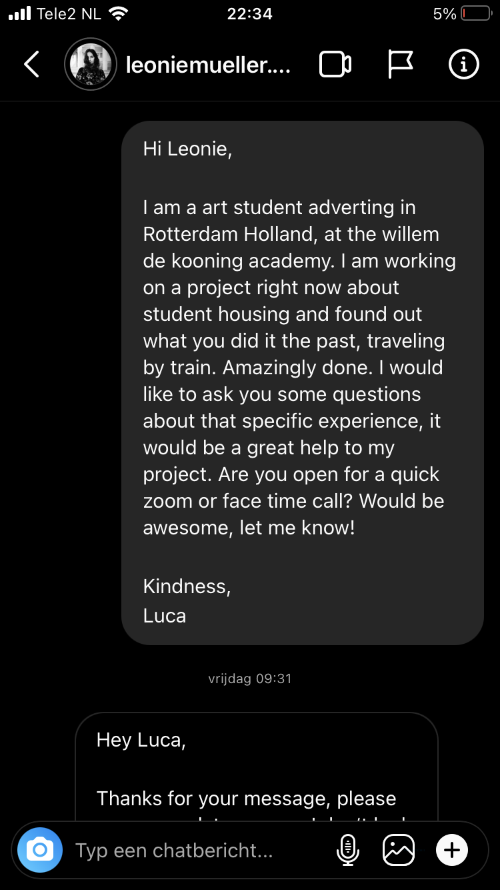Viewport: 500px width, 890px height.
Task: Tap the reply beginning "Hey Luca"
Action: [256, 767]
